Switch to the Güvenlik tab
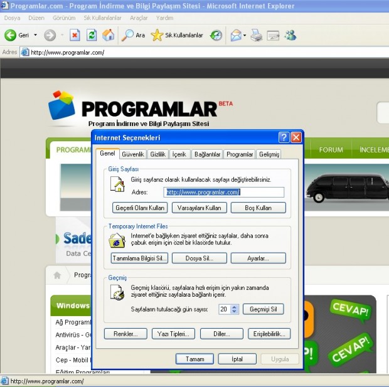 (133, 154)
